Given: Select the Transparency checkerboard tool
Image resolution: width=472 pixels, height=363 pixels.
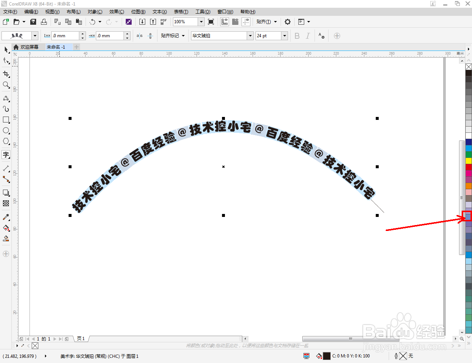Looking at the screenshot, I should pos(6,203).
